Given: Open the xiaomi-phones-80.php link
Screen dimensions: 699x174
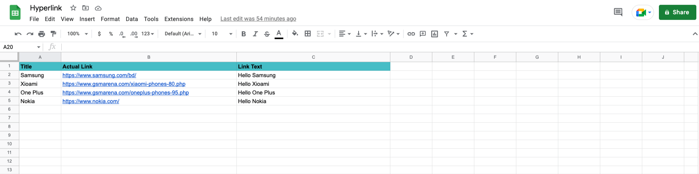Looking at the screenshot, I should (x=124, y=84).
